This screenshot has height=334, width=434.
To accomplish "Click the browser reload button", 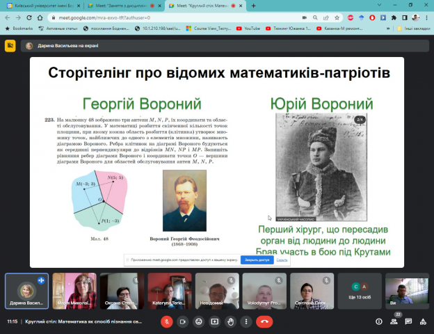I will [x=29, y=17].
